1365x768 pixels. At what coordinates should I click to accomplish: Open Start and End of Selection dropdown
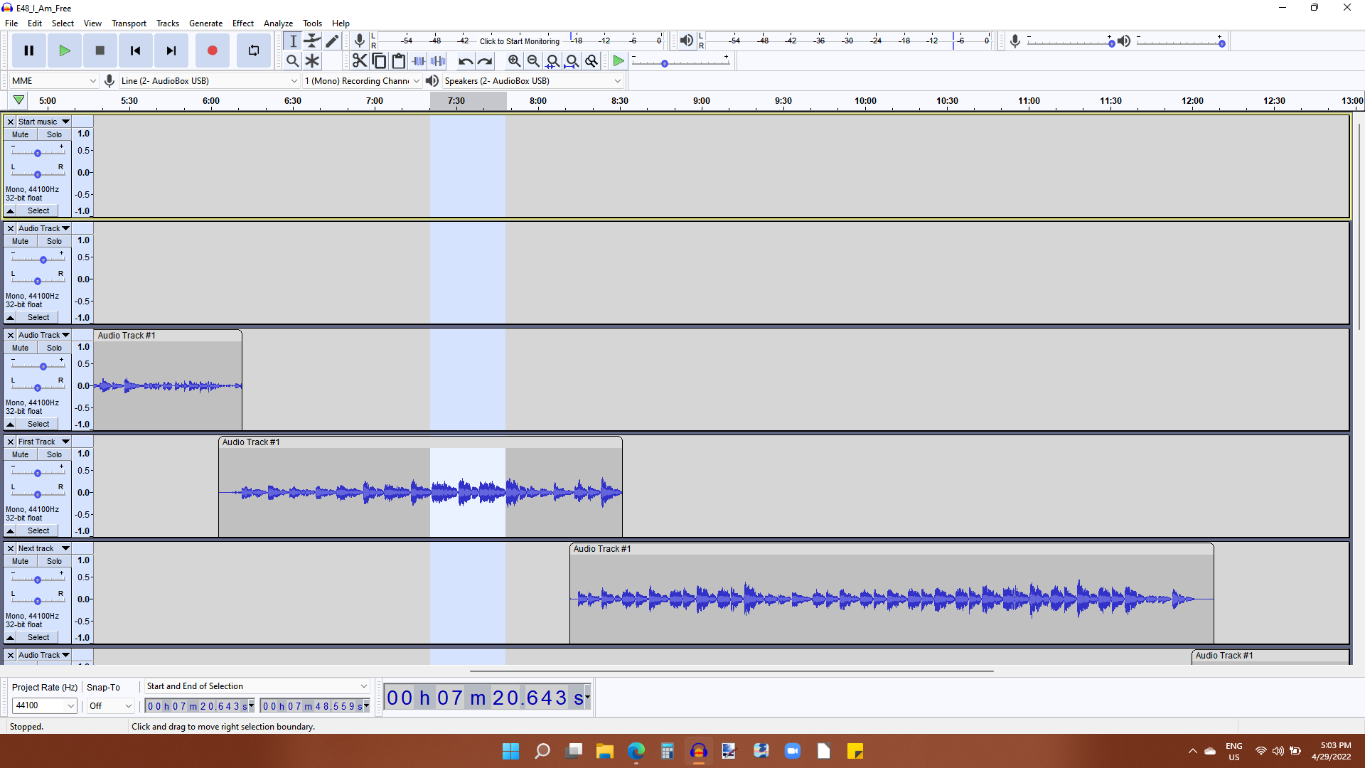(x=257, y=686)
